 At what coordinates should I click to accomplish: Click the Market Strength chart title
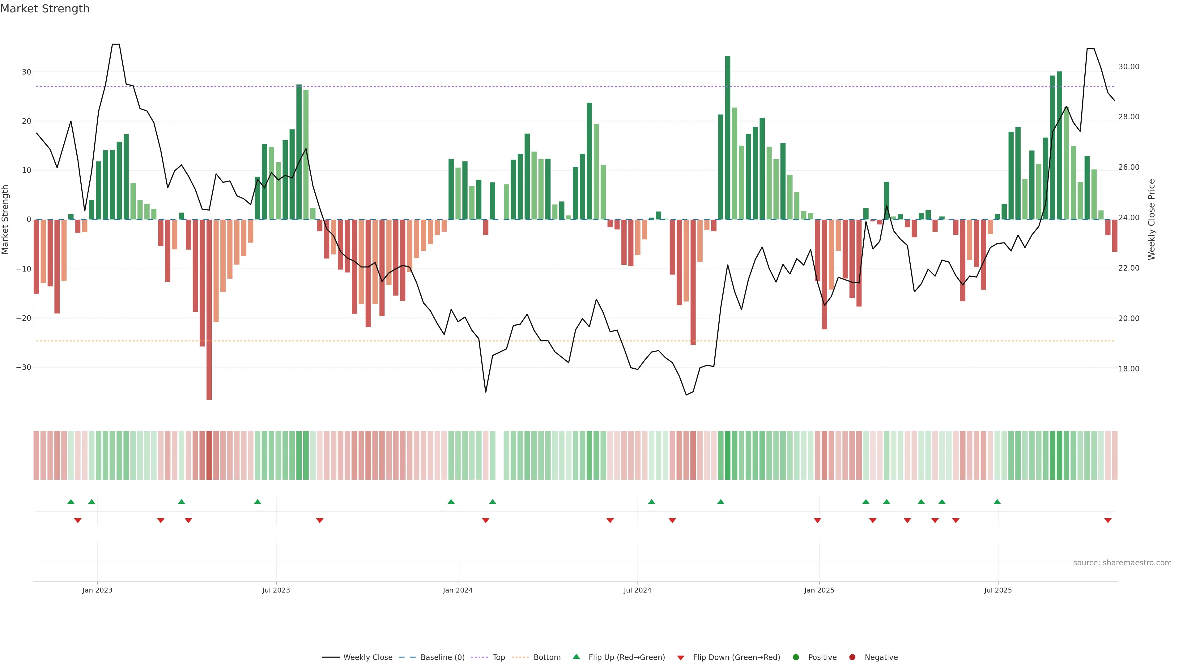click(x=45, y=9)
